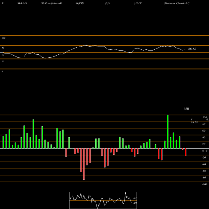Click the '(5,5' parameter text in header
This screenshot has height=209, width=209.
[107, 3]
